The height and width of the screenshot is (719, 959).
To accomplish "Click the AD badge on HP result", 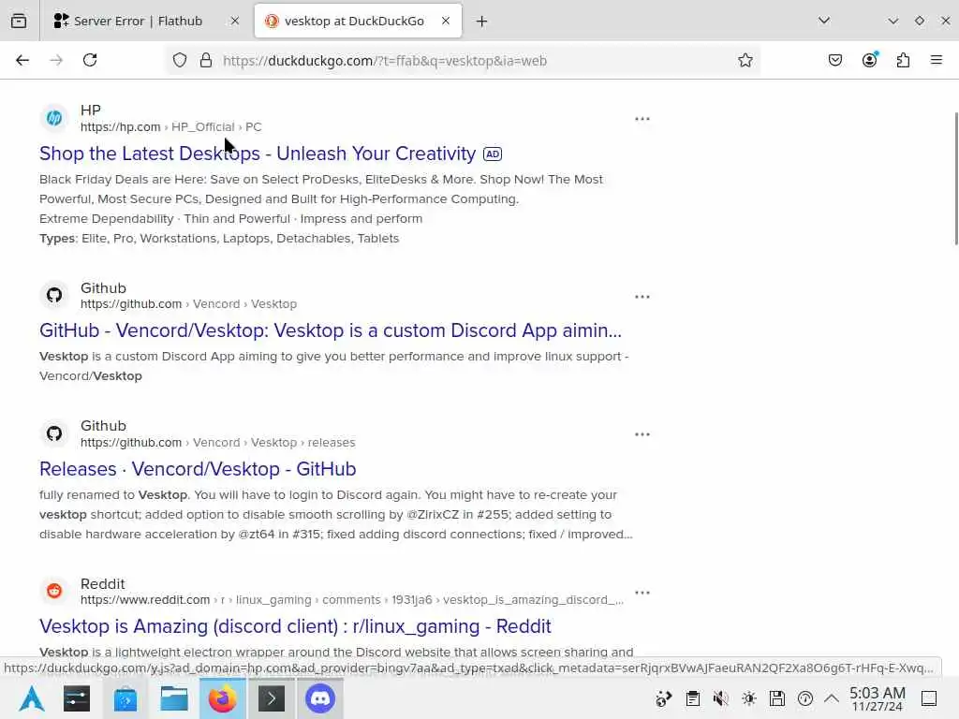I will point(493,154).
